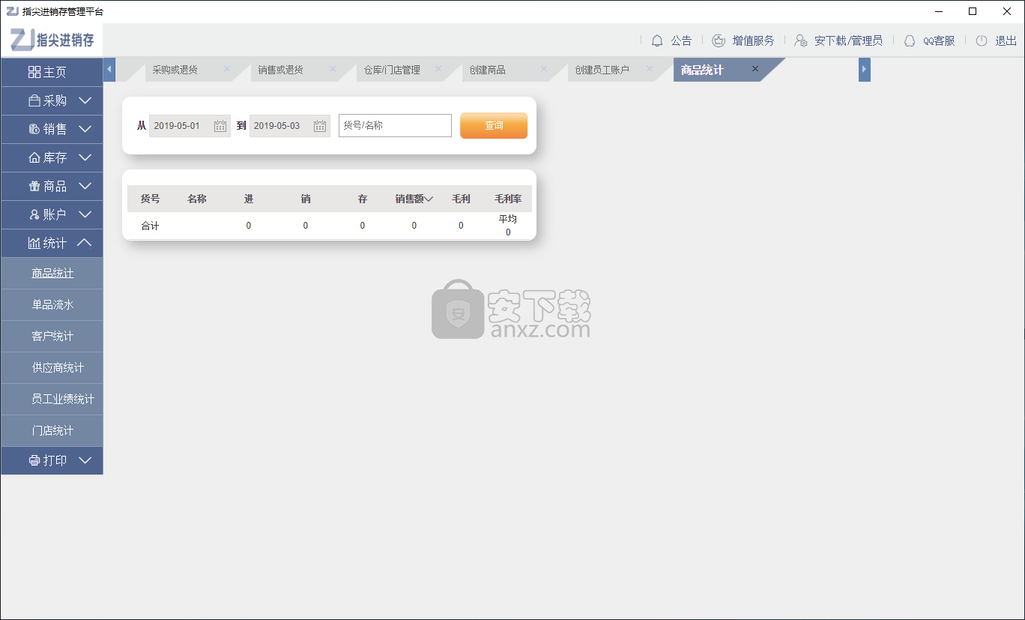Click the 毛利 column header
Image resolution: width=1025 pixels, height=620 pixels.
[461, 199]
